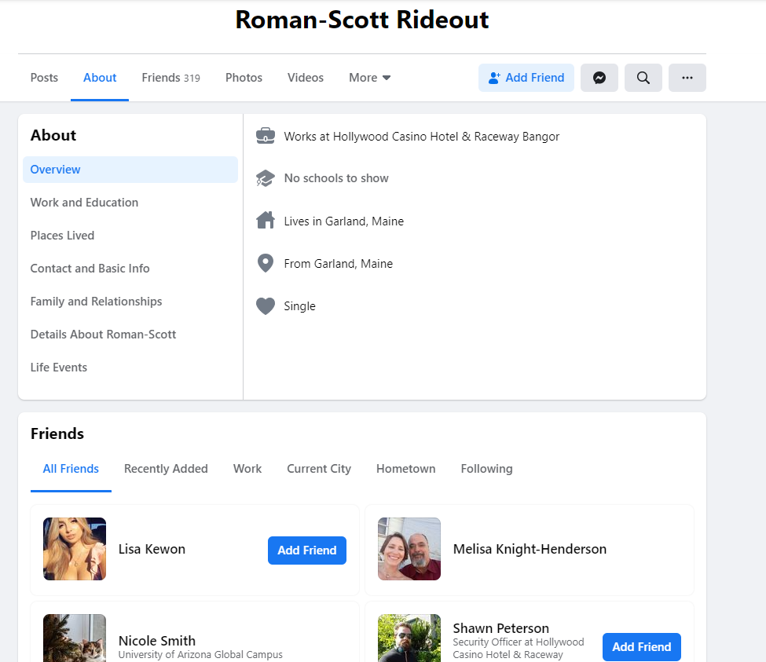Click Lisa Kewon's profile photo
Viewport: 766px width, 662px height.
coord(75,549)
